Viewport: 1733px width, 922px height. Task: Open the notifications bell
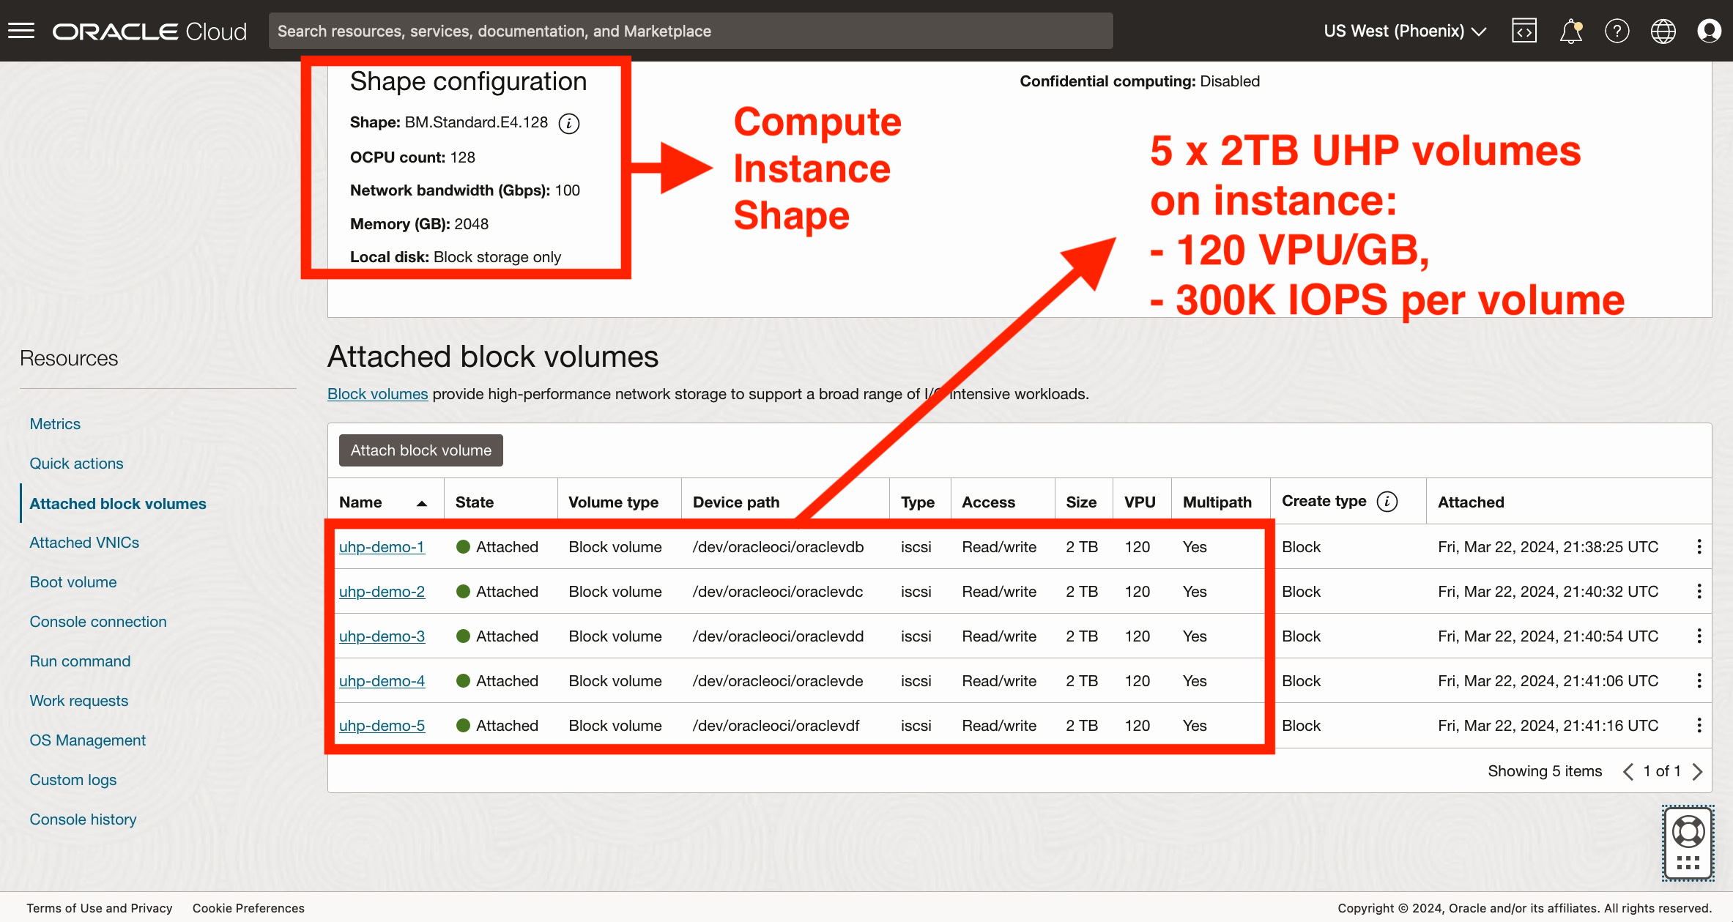click(x=1570, y=31)
